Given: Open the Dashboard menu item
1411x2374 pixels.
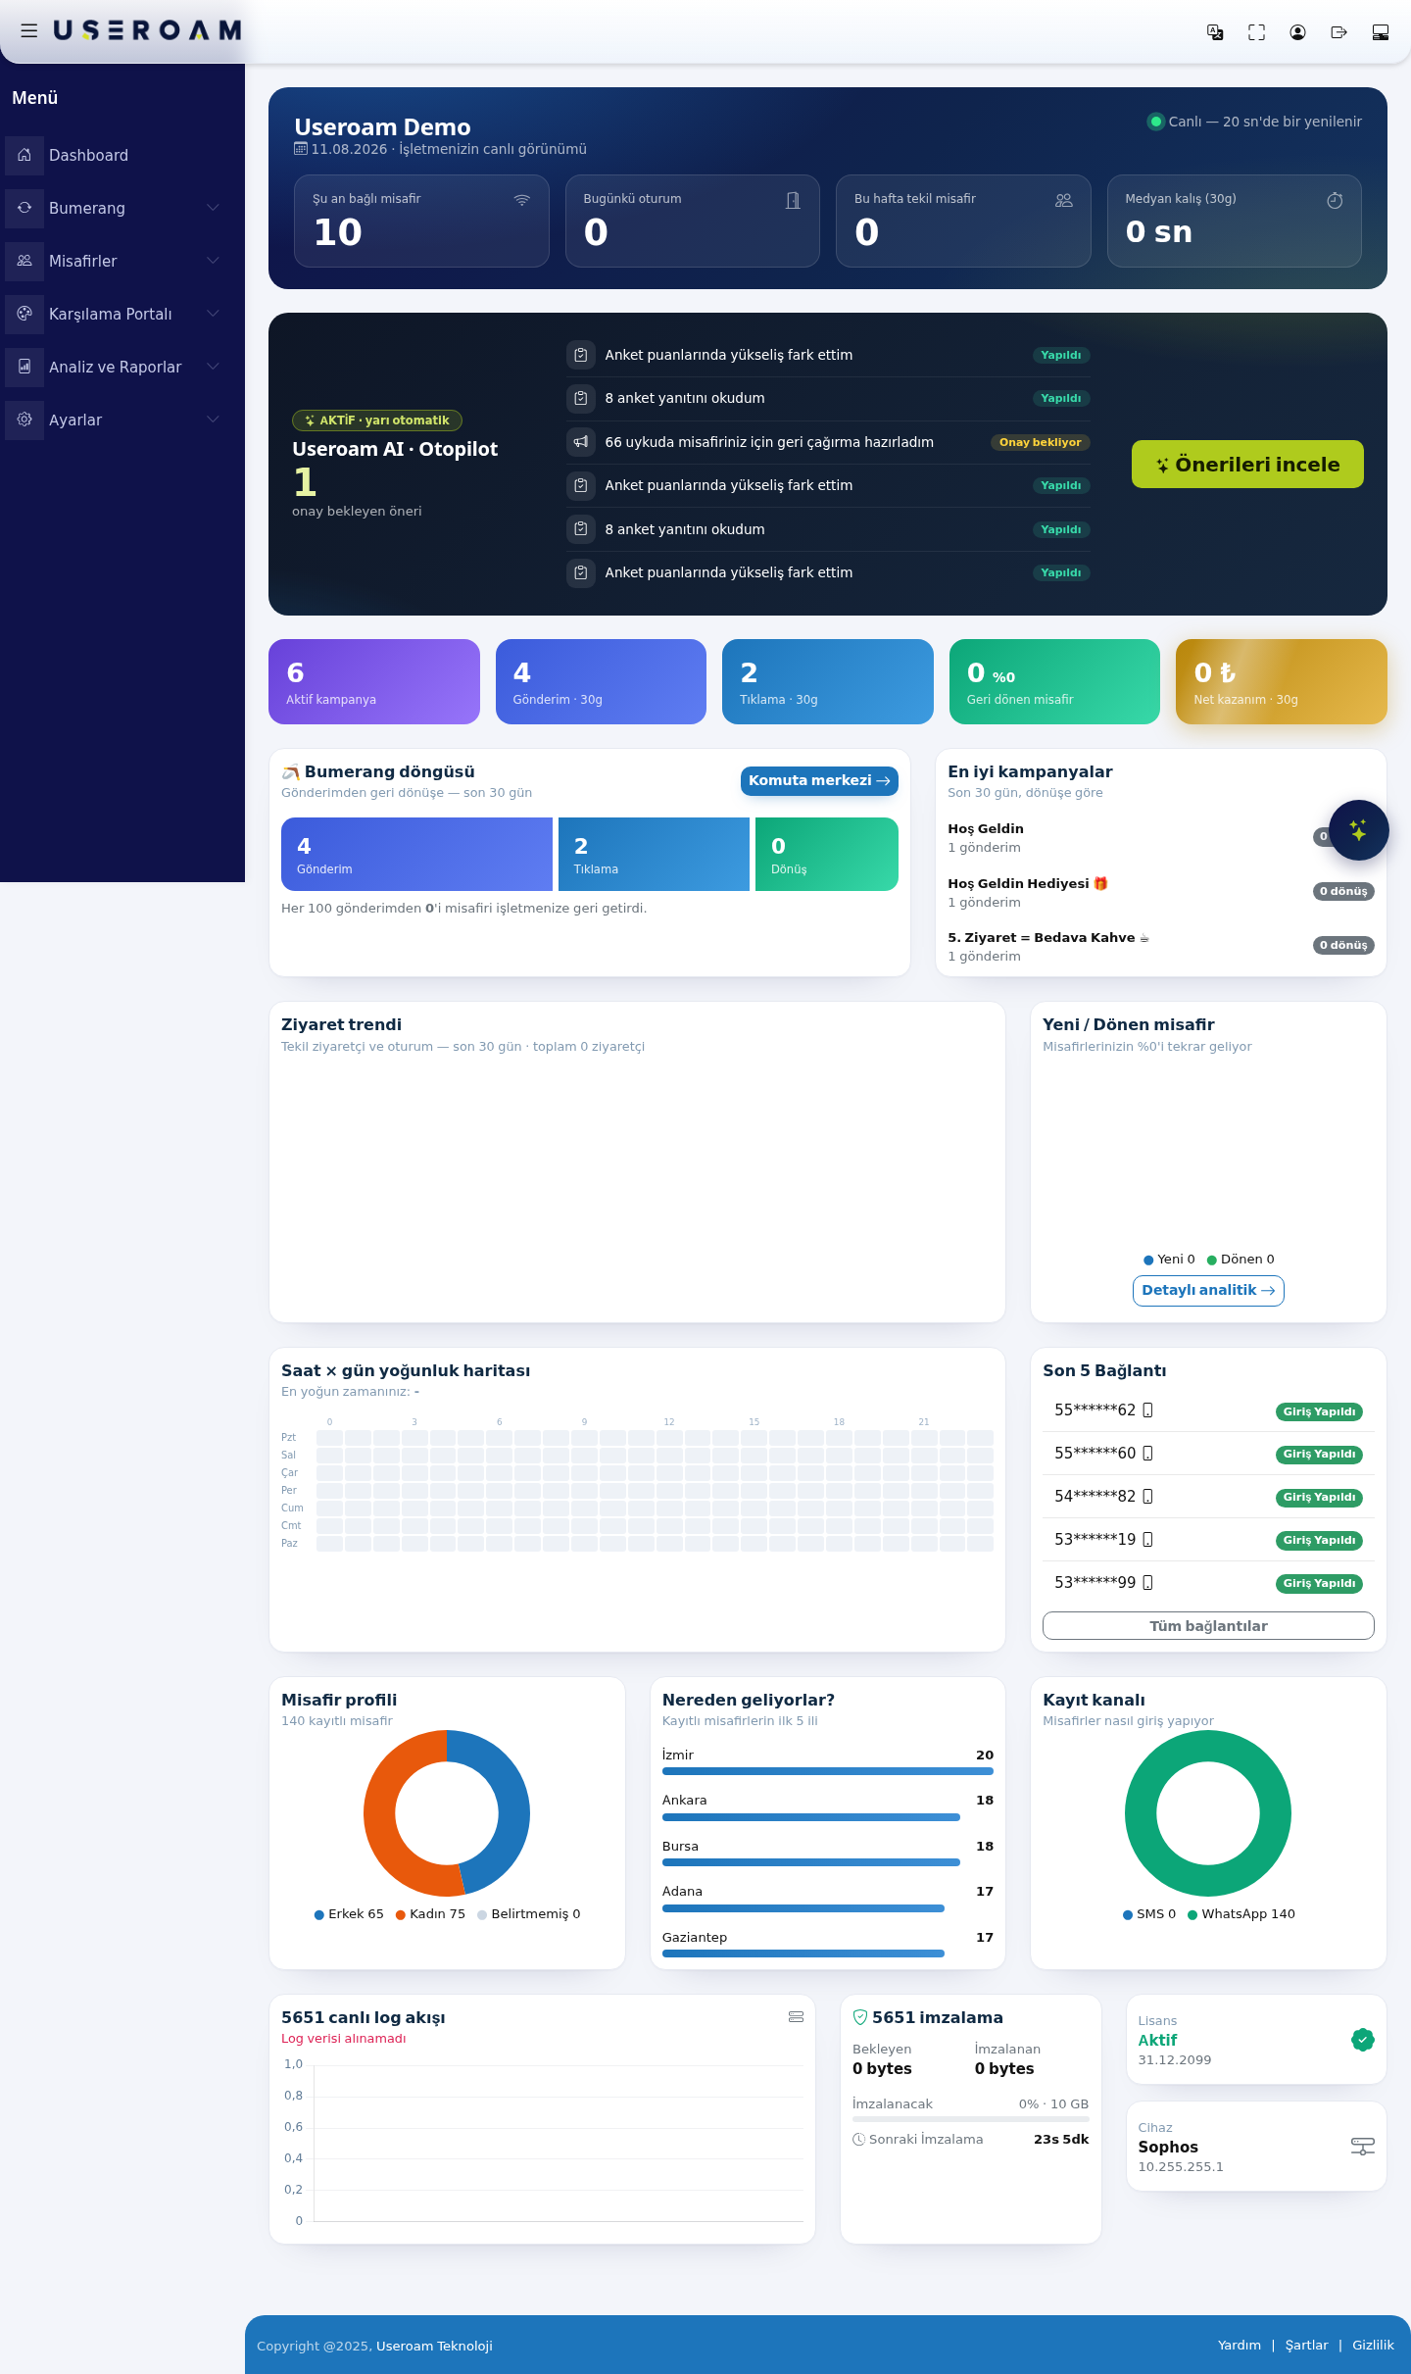Looking at the screenshot, I should point(122,155).
